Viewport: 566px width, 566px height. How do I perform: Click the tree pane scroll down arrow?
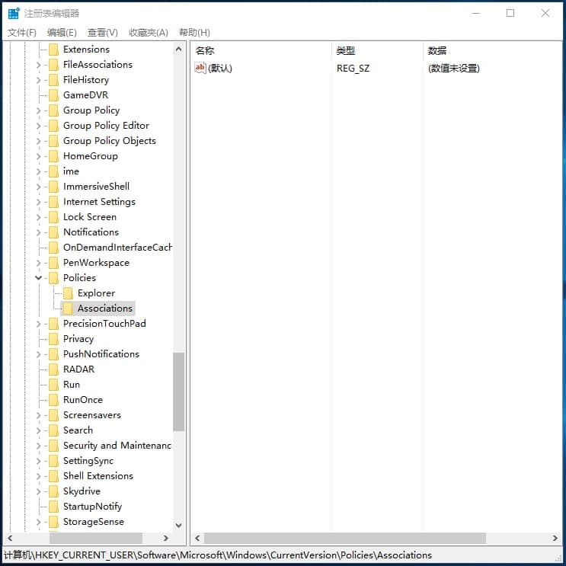coord(178,525)
